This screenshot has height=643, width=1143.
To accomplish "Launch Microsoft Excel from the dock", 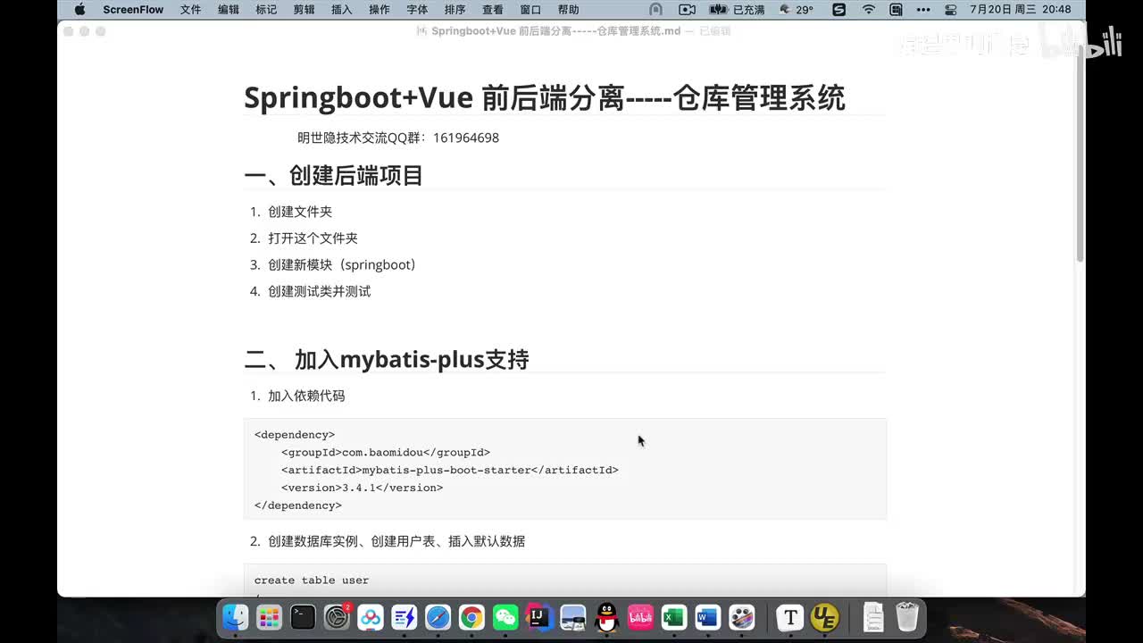I will tap(674, 617).
